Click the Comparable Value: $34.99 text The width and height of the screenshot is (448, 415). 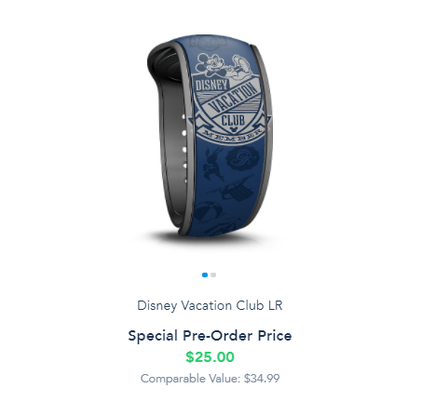210,379
